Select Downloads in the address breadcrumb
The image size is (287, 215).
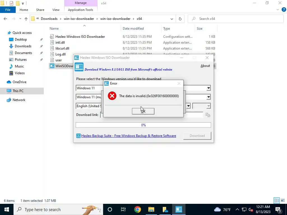[x=49, y=19]
